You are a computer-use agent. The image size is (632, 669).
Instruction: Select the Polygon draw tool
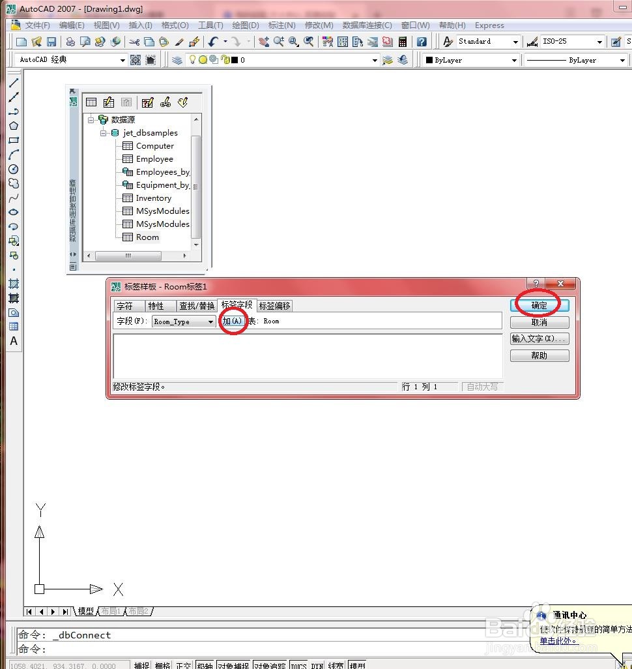click(x=14, y=126)
